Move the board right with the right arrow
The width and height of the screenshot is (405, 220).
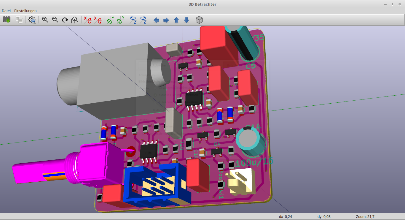166,20
